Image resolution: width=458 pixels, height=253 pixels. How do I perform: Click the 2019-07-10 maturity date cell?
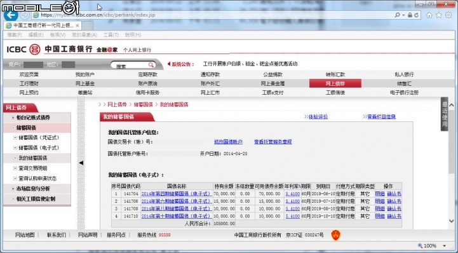click(323, 202)
